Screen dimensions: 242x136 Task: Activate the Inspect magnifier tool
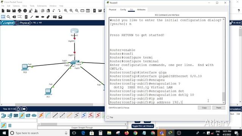point(8,17)
